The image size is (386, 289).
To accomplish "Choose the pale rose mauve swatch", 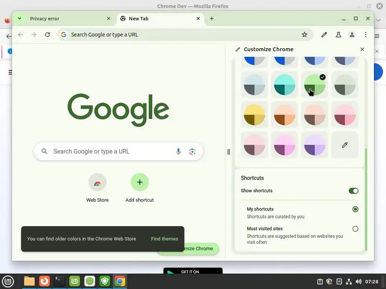I will point(254,145).
